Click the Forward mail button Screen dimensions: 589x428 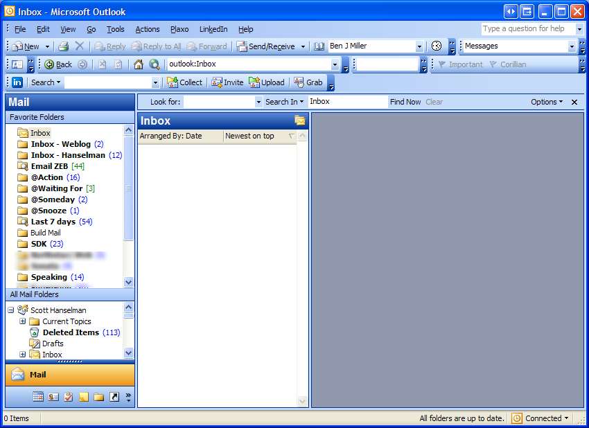pos(207,46)
